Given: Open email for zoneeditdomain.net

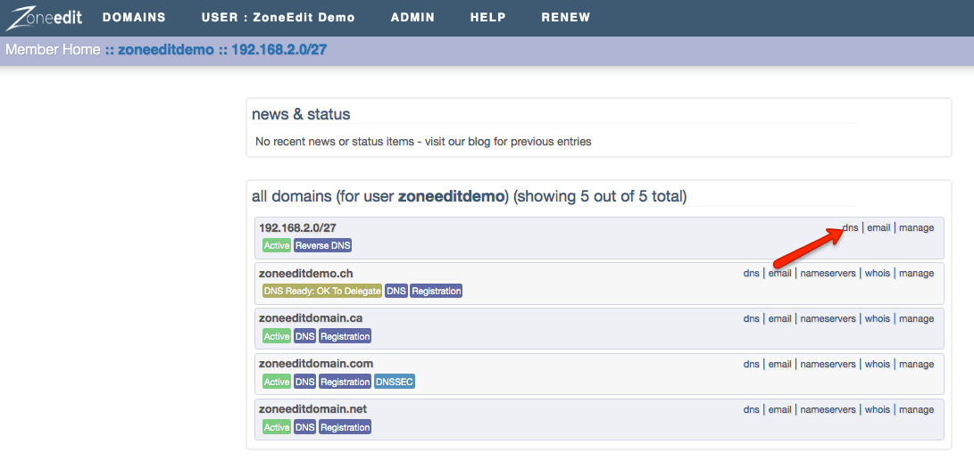Looking at the screenshot, I should (x=780, y=409).
